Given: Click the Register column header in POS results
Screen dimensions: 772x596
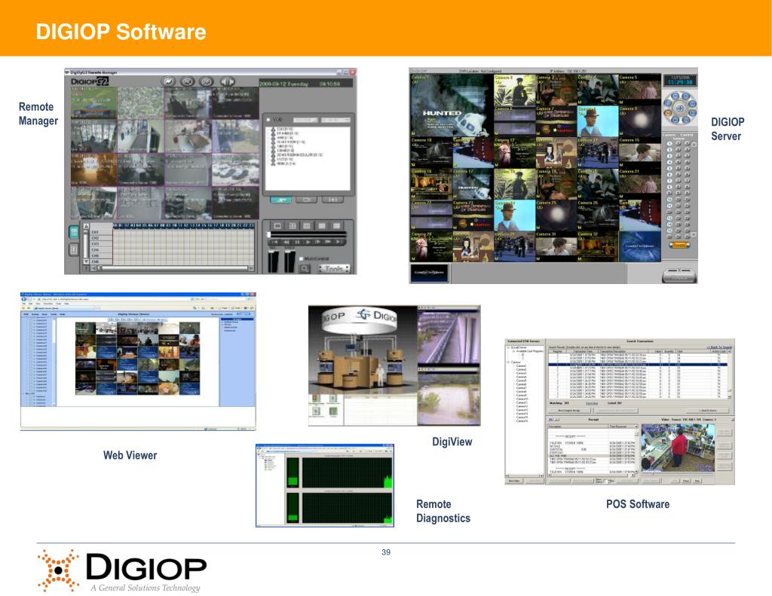Looking at the screenshot, I should [558, 351].
